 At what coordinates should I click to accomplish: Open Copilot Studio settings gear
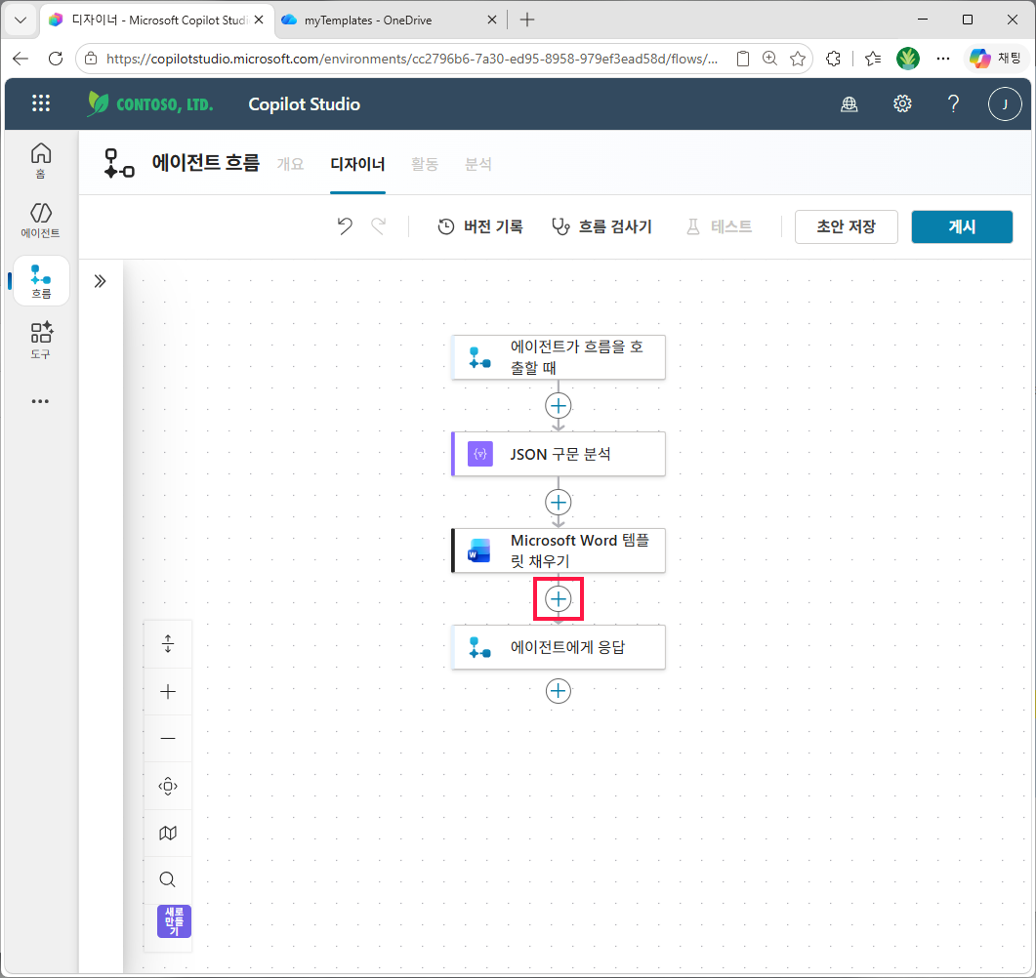pyautogui.click(x=902, y=103)
